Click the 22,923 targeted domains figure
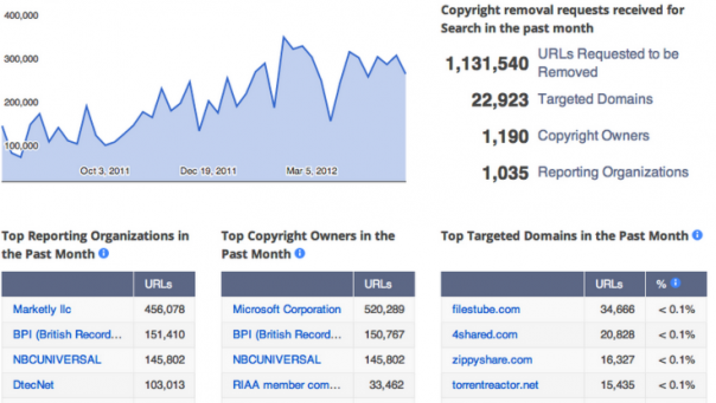716x403 pixels. 500,100
